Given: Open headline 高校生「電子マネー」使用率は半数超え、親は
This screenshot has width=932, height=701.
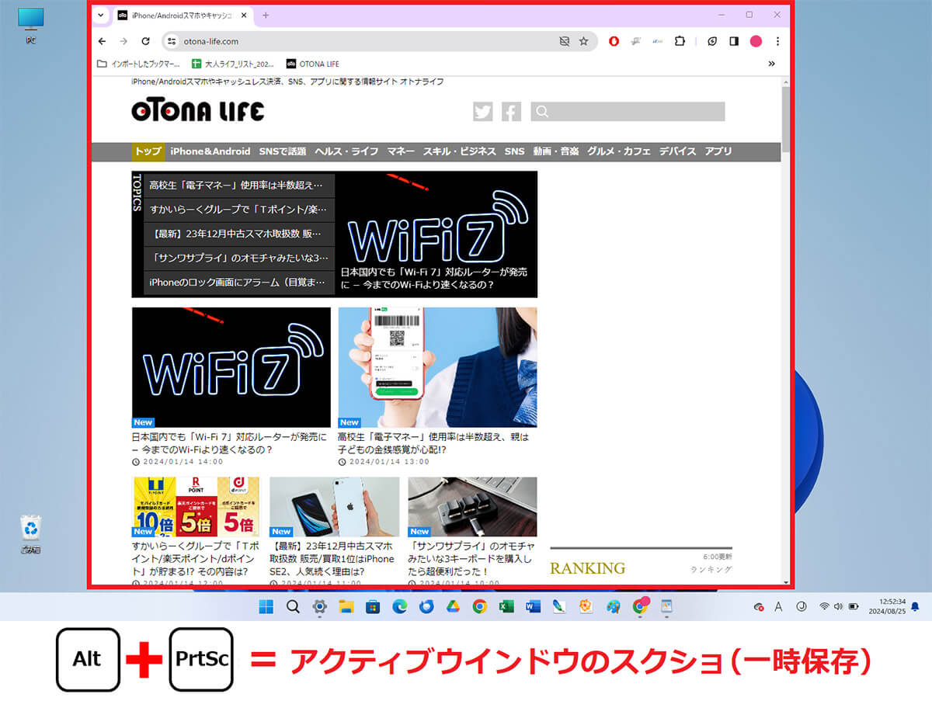Looking at the screenshot, I should click(433, 443).
